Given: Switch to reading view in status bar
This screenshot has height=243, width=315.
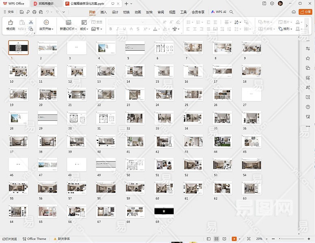Looking at the screenshot, I should pos(224,239).
